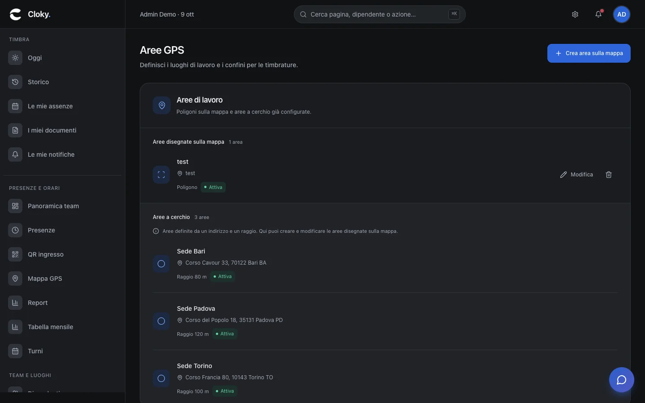
Task: Click the Attiva badge beside Poligono
Action: click(213, 187)
